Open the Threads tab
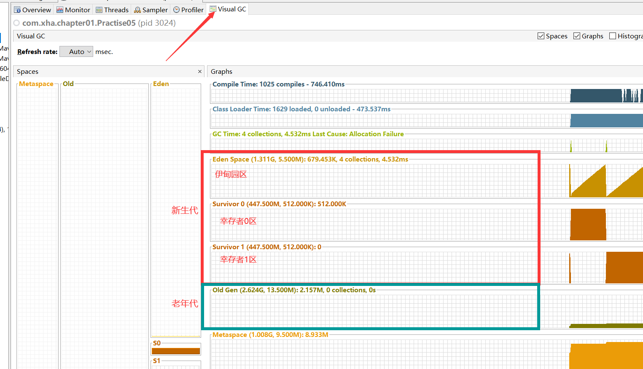 [112, 10]
